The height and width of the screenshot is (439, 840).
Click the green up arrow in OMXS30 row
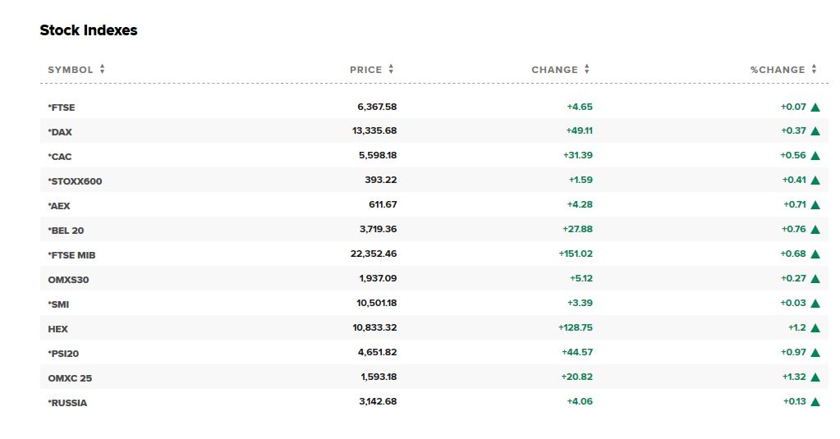coord(815,279)
